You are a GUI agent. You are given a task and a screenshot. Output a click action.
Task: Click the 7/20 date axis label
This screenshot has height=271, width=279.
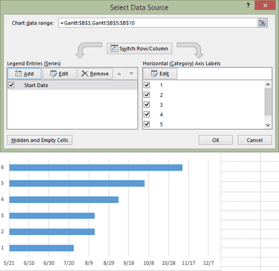tap(69, 263)
